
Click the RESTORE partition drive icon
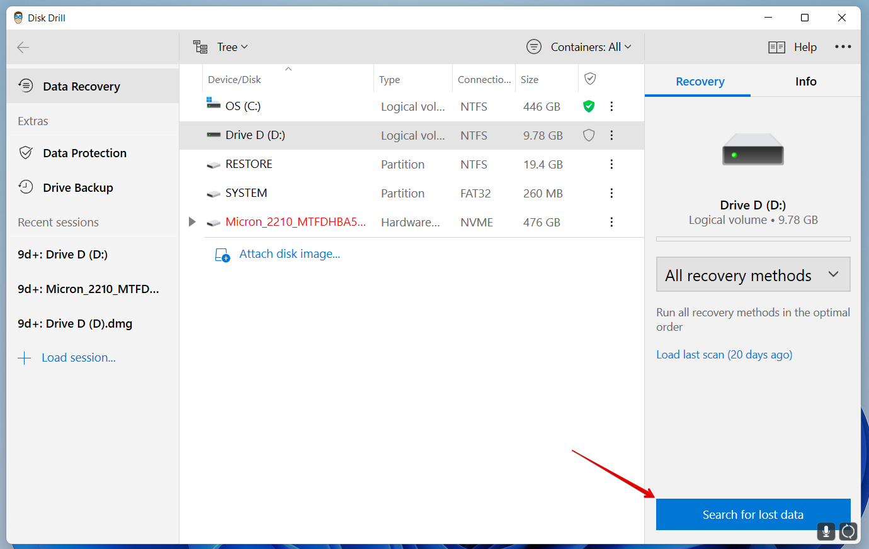(213, 165)
